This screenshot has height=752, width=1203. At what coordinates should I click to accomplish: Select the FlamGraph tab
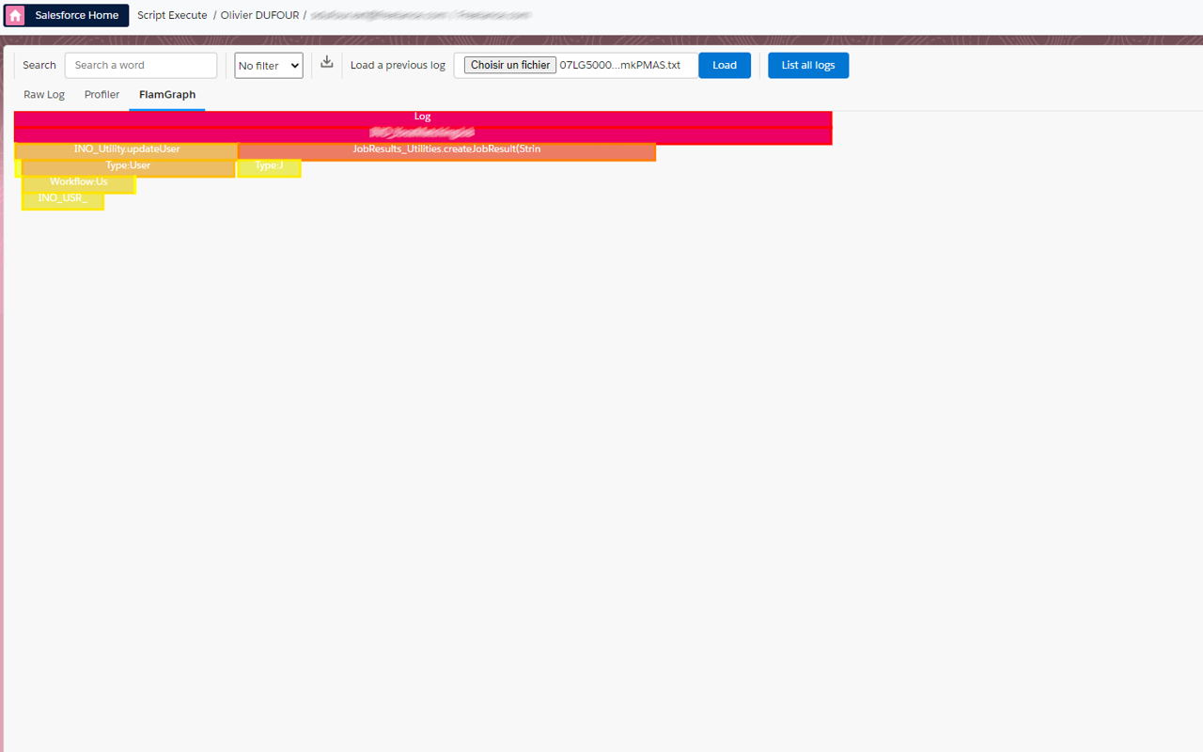click(166, 94)
